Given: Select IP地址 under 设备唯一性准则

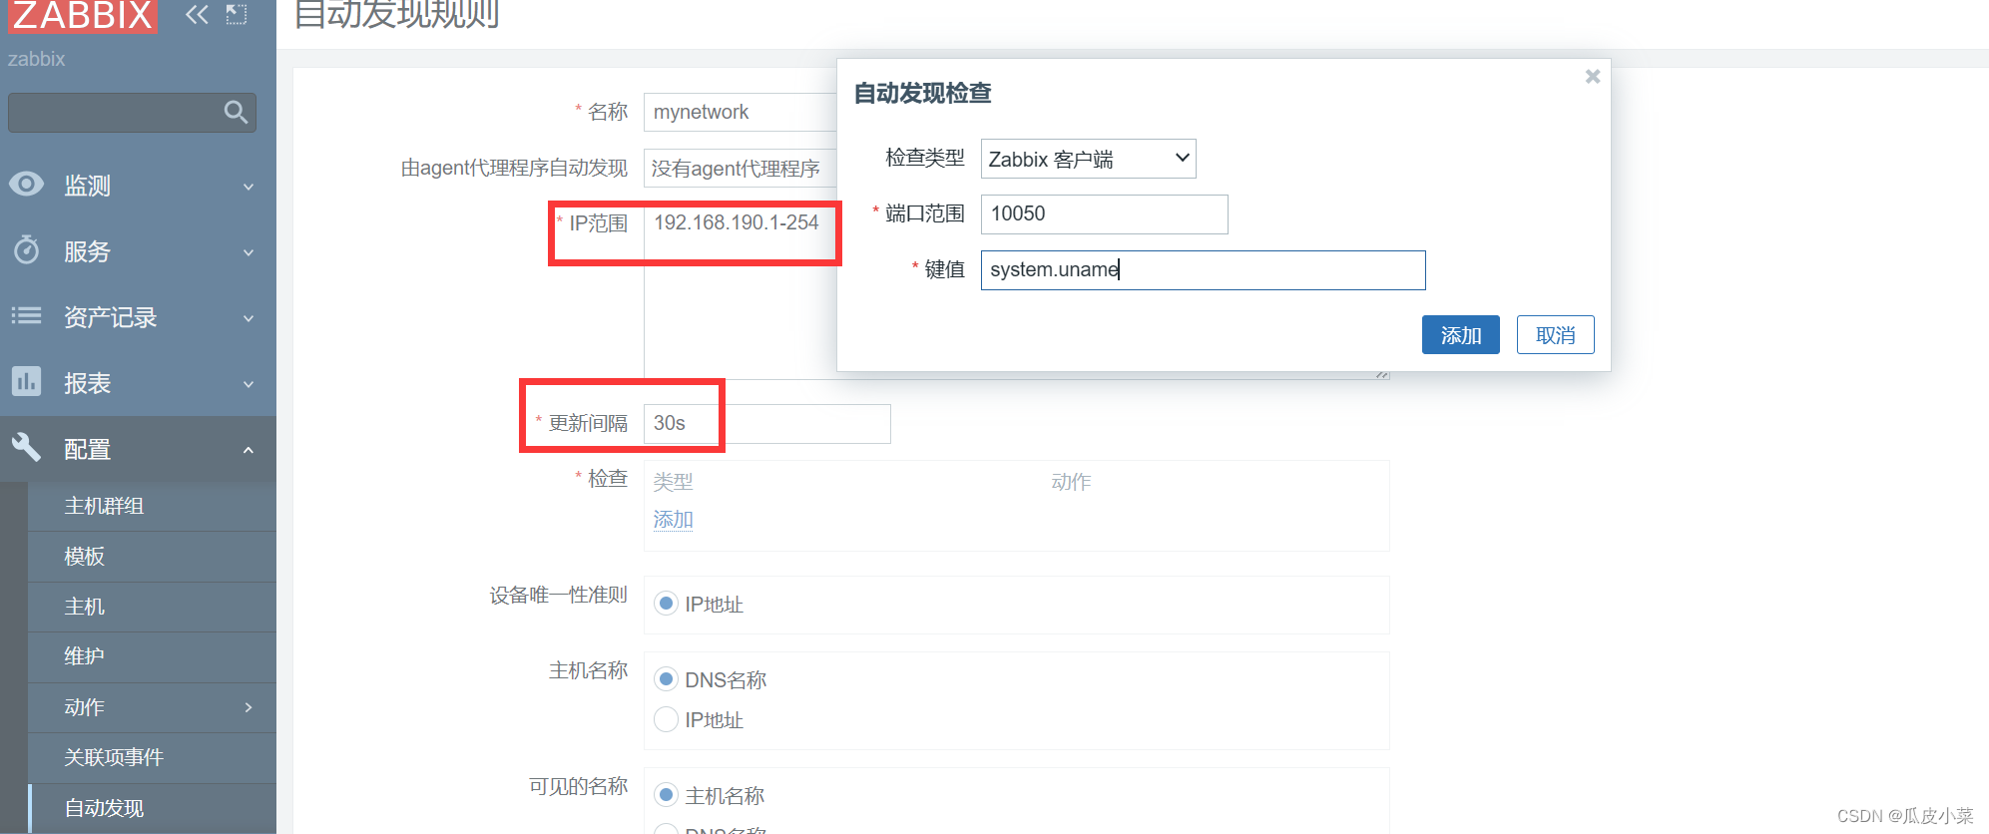Looking at the screenshot, I should 667,604.
